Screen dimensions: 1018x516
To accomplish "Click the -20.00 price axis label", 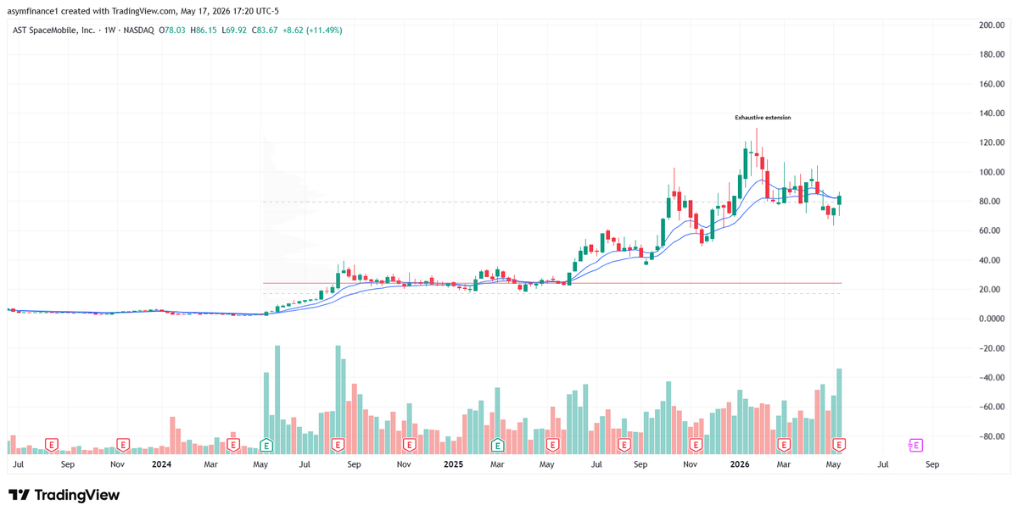I will tap(991, 348).
